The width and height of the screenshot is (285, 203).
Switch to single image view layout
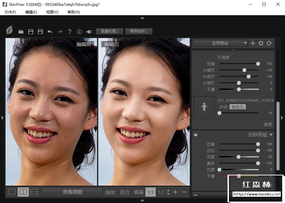click(x=12, y=192)
